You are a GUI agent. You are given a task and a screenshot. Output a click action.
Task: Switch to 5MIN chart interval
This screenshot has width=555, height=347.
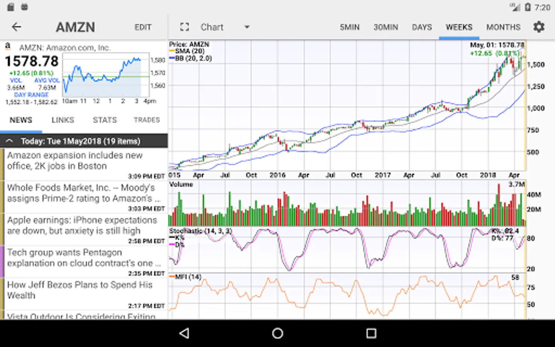[x=350, y=27]
